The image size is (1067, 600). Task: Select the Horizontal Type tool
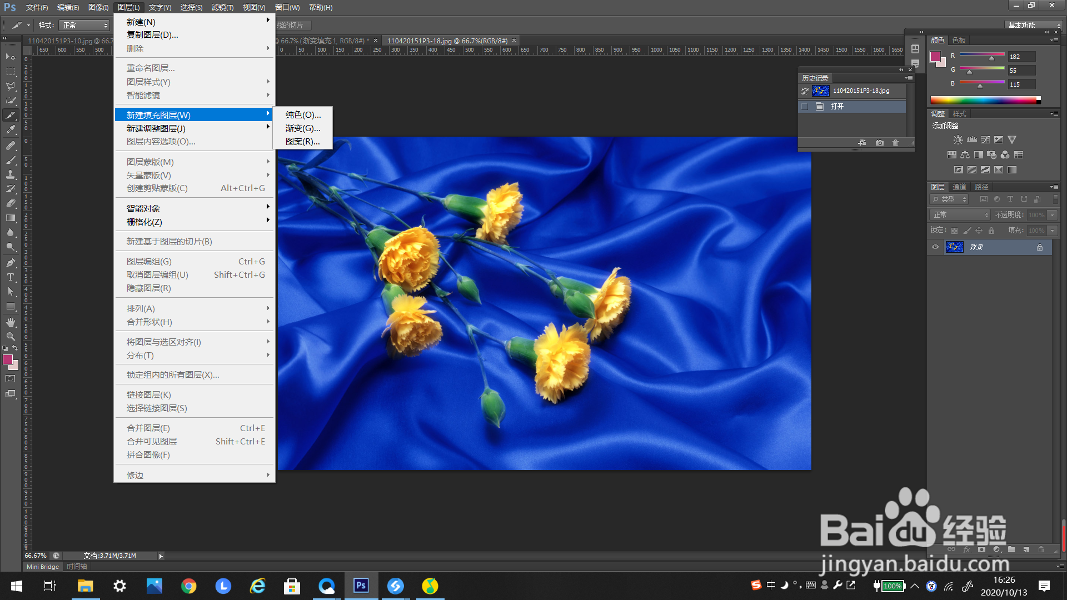(11, 277)
